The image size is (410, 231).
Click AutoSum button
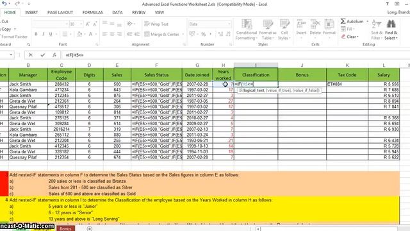352,21
